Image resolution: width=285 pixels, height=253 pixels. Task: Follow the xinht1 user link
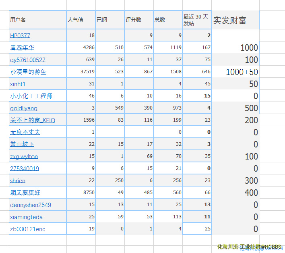point(18,84)
